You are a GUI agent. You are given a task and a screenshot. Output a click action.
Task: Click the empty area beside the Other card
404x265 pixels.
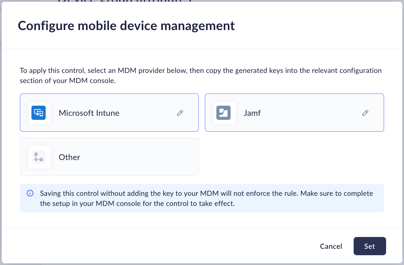click(291, 157)
